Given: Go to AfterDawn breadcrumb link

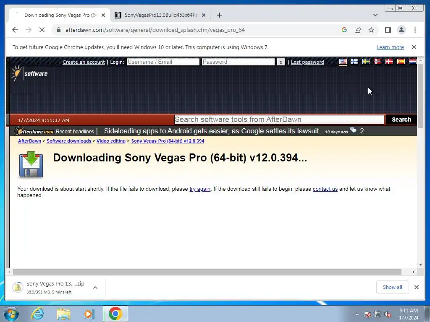Looking at the screenshot, I should [30, 141].
